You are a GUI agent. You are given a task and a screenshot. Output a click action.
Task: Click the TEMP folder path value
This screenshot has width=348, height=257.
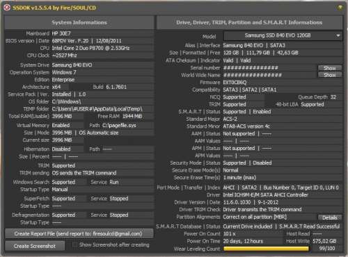(x=97, y=109)
